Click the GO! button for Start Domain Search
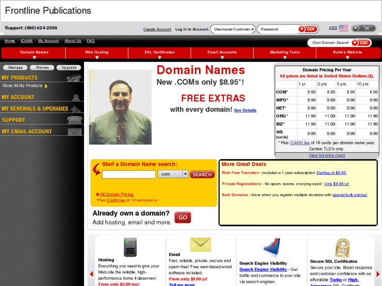Image resolution: width=382 pixels, height=286 pixels. click(x=361, y=43)
